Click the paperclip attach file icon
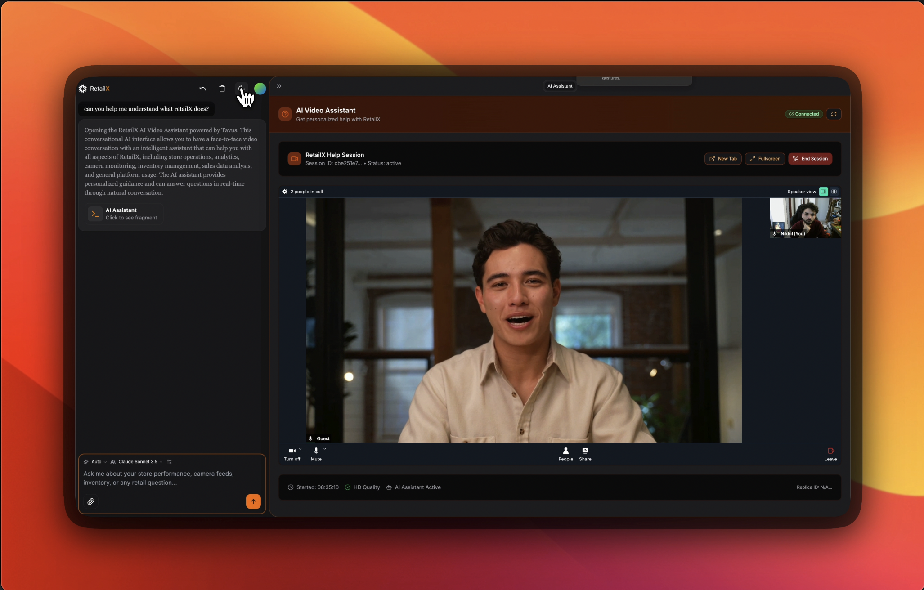924x590 pixels. coord(91,501)
